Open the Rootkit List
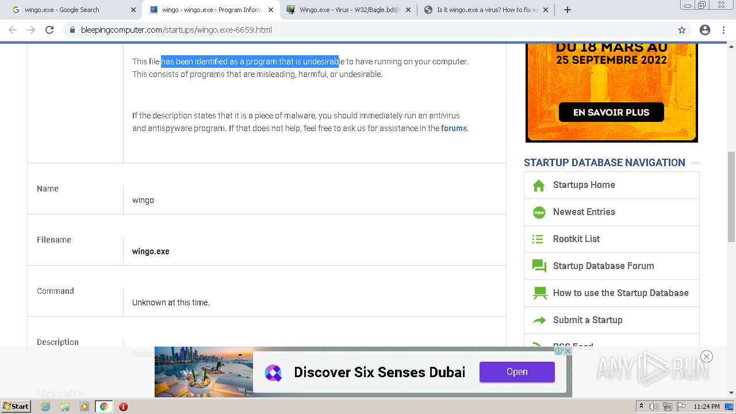This screenshot has height=414, width=736. [576, 239]
